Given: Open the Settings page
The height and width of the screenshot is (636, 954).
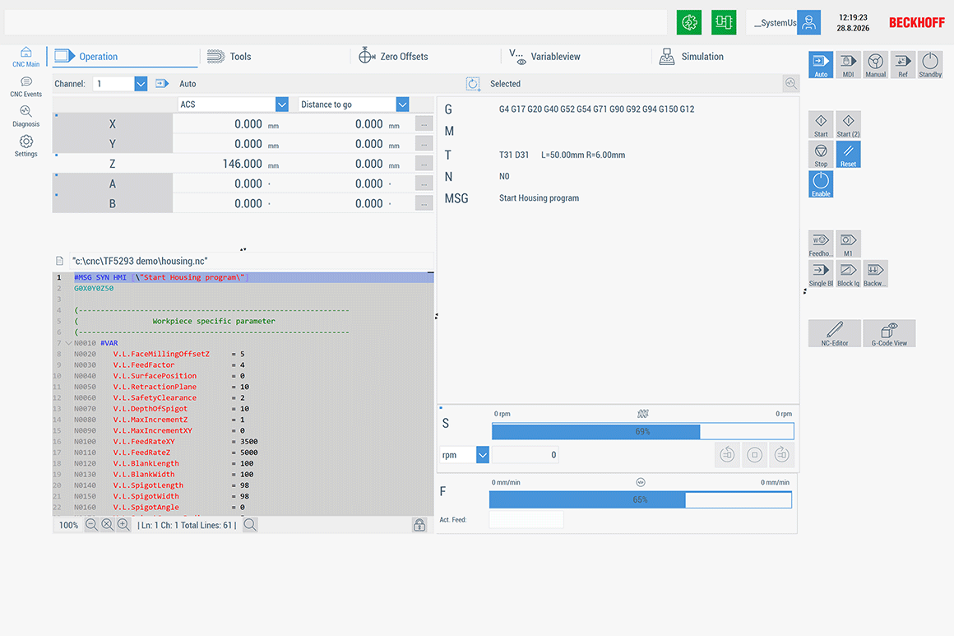Looking at the screenshot, I should tap(25, 146).
